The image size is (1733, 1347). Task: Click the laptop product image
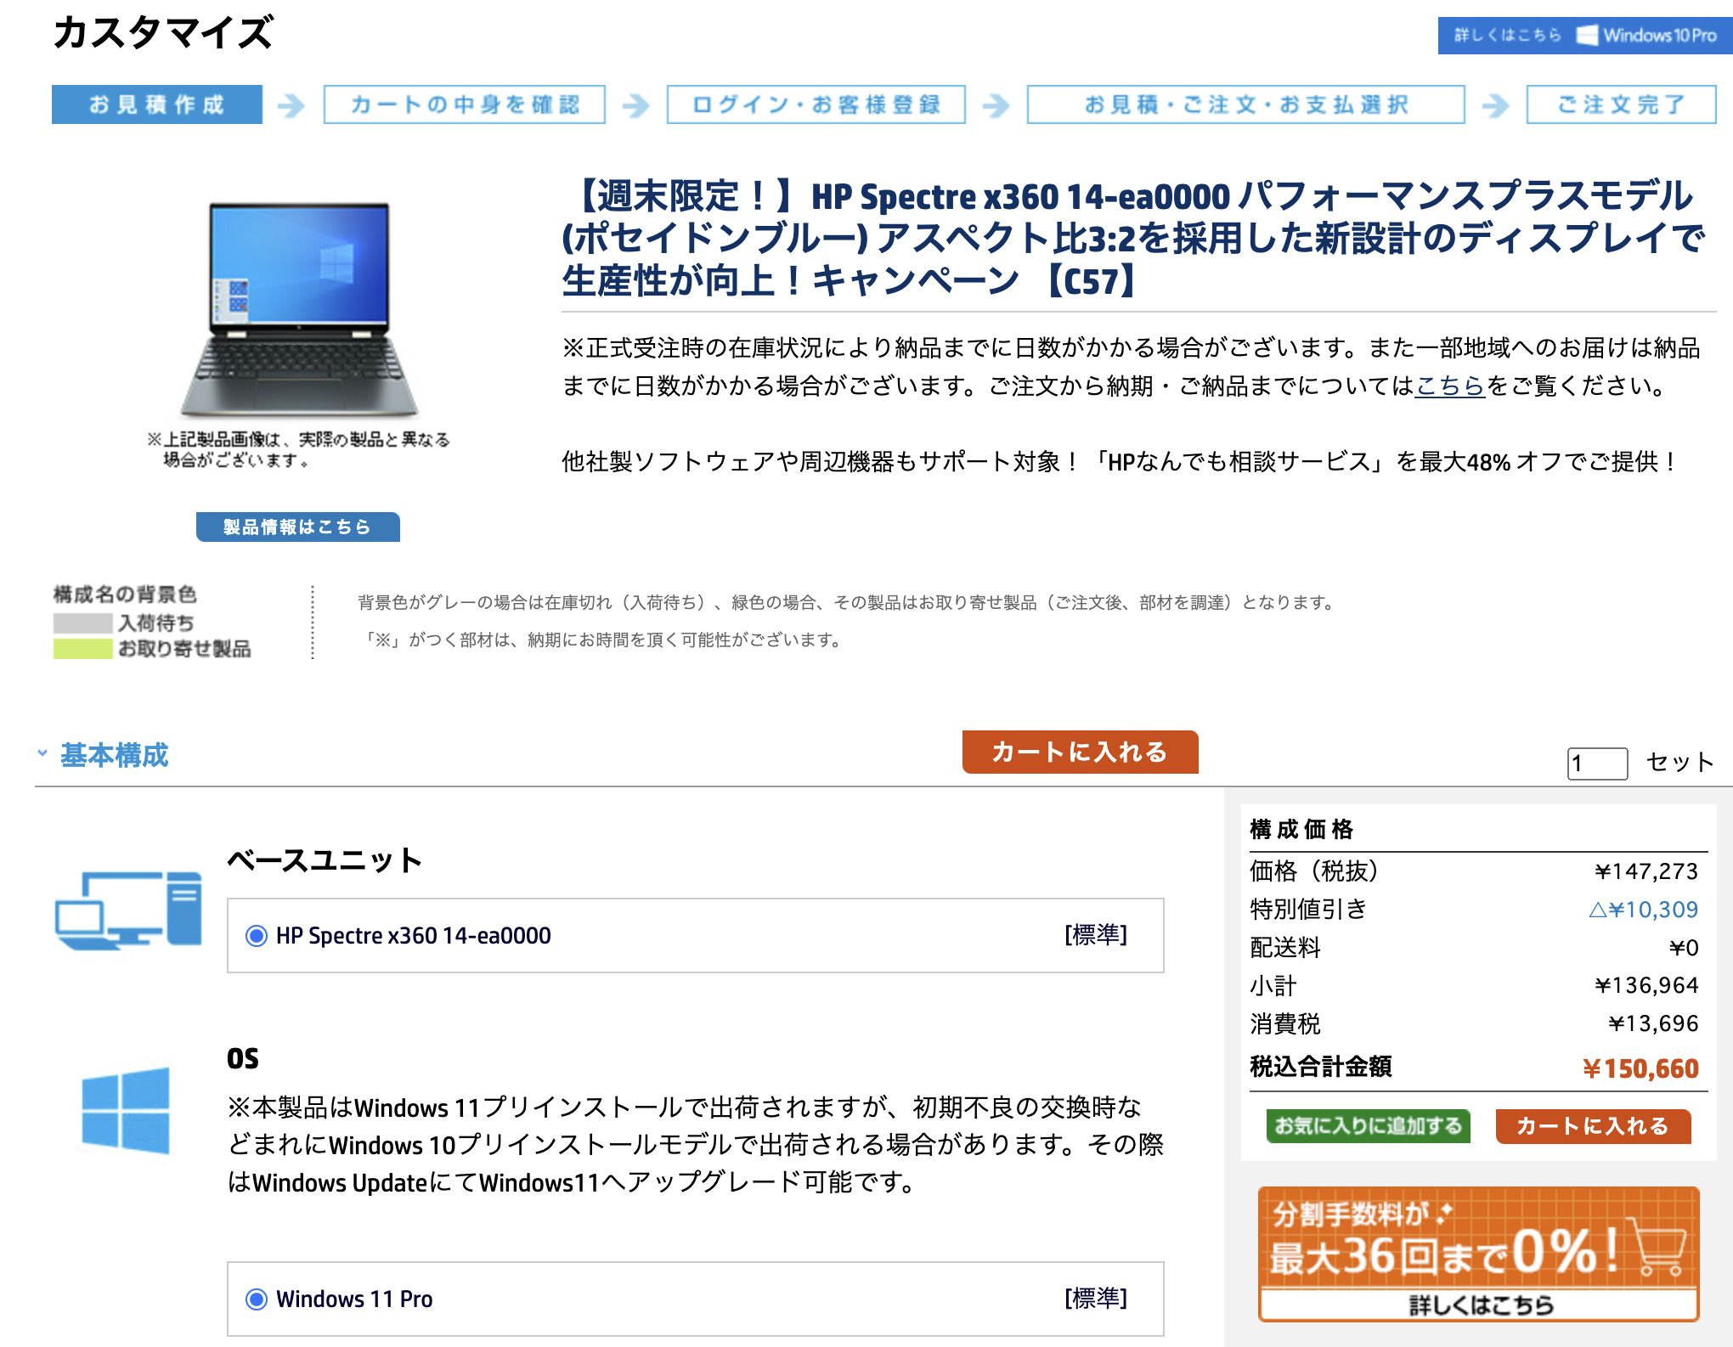(299, 309)
